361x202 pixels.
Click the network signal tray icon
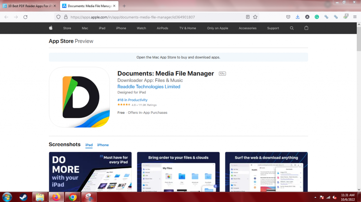coord(328,197)
